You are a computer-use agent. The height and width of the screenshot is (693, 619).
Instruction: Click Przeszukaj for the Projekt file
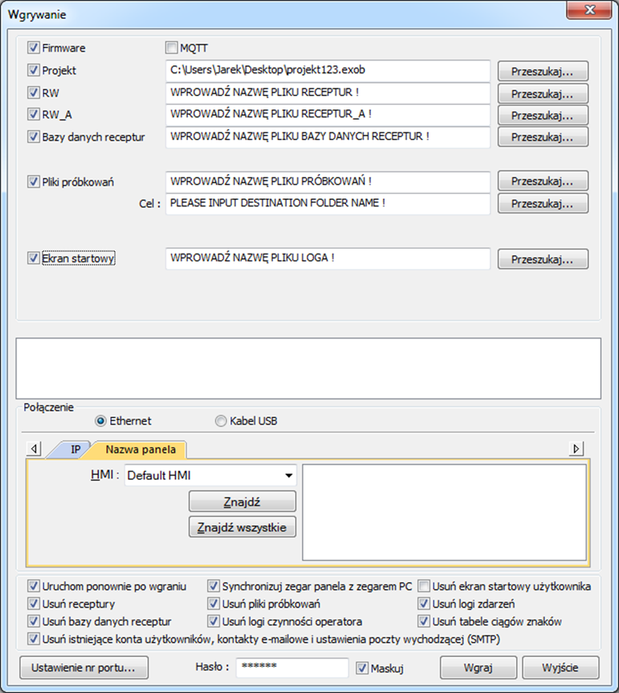point(543,71)
